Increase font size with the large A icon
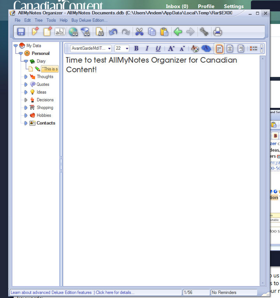 (171, 49)
